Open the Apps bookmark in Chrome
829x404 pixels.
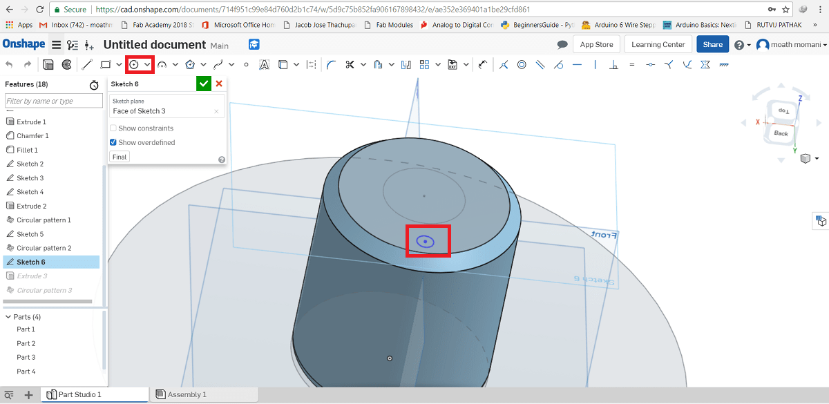(x=19, y=25)
